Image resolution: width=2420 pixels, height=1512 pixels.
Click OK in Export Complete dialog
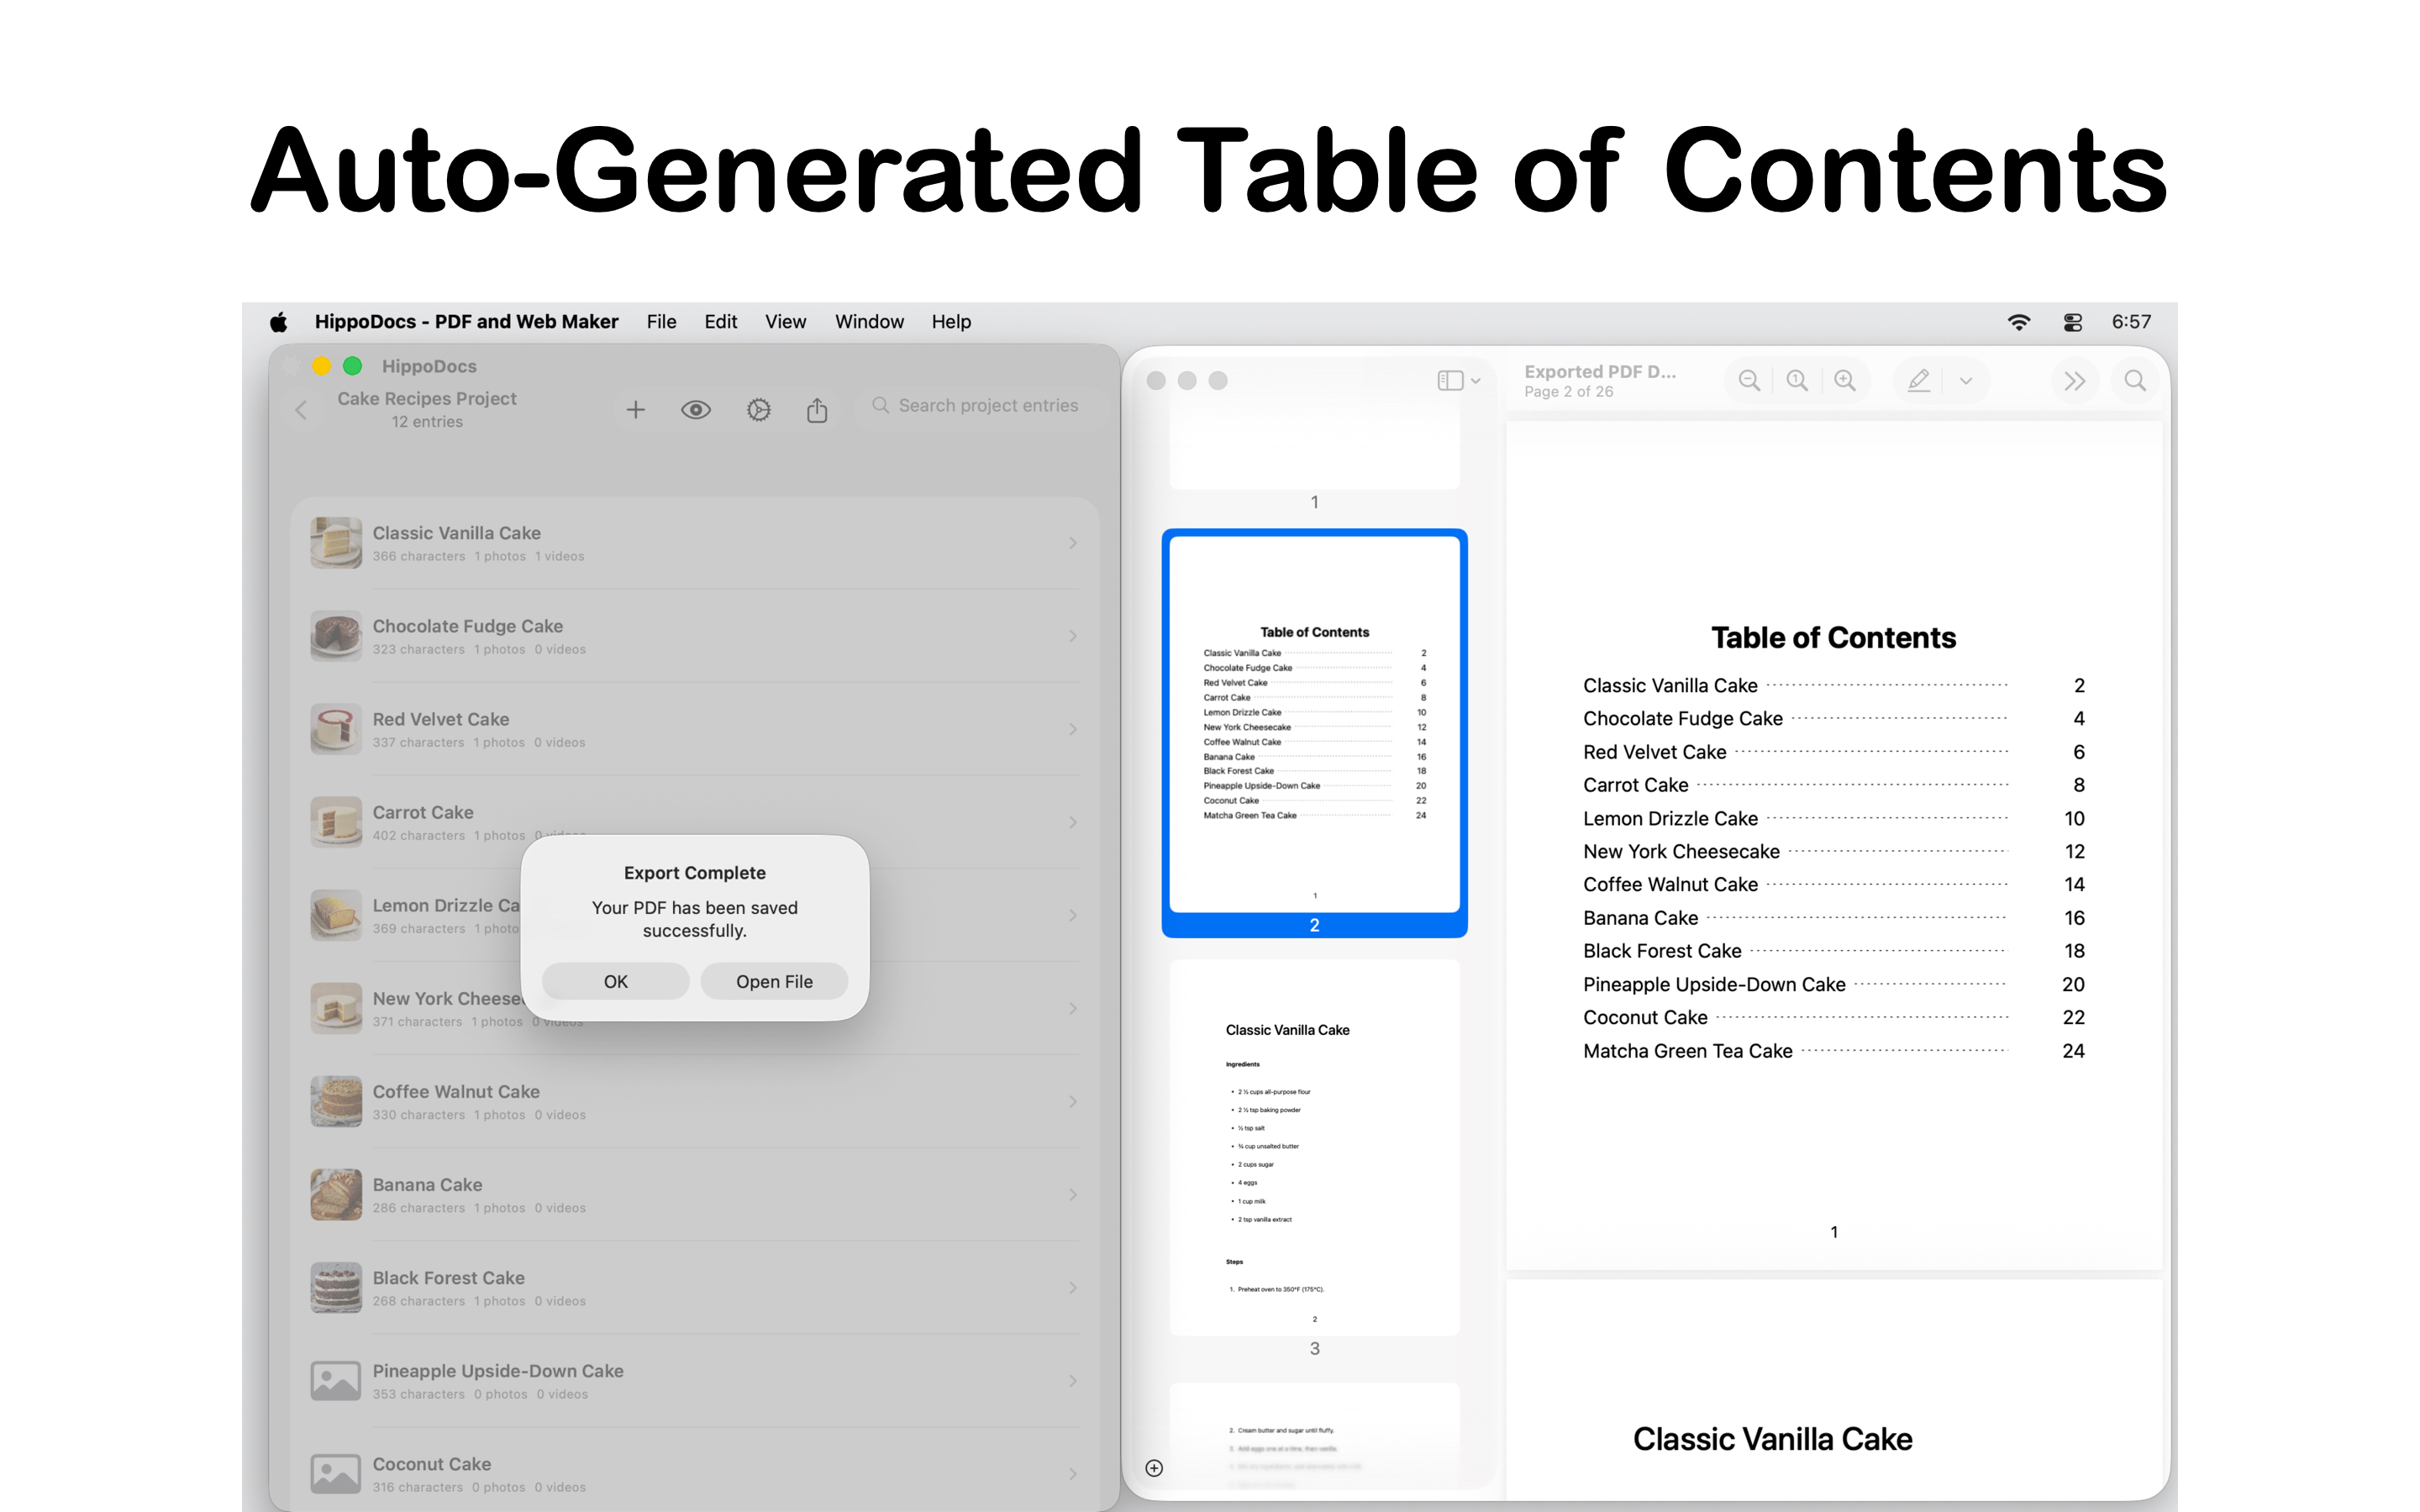[x=615, y=982]
